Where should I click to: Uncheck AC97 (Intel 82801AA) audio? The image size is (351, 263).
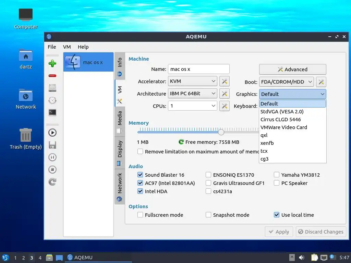[140, 183]
